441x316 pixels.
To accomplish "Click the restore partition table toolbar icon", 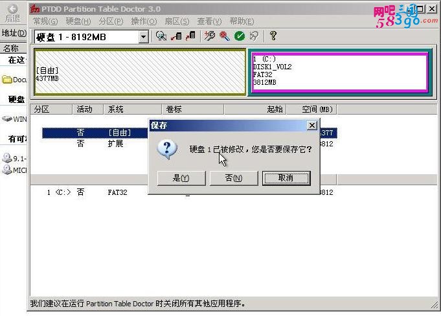I will (190, 36).
